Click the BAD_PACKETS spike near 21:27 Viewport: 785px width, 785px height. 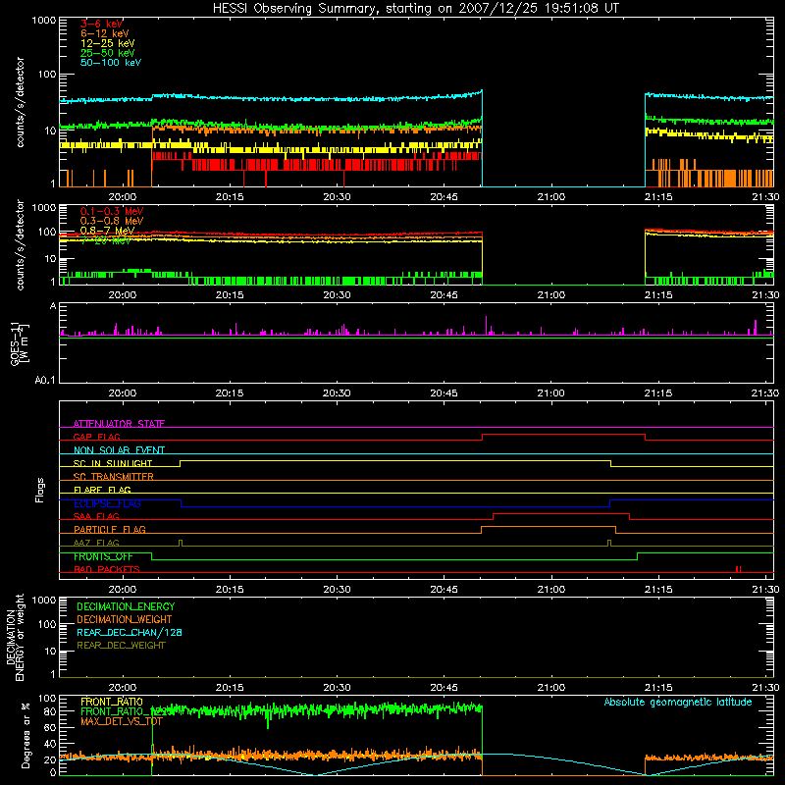tap(739, 569)
